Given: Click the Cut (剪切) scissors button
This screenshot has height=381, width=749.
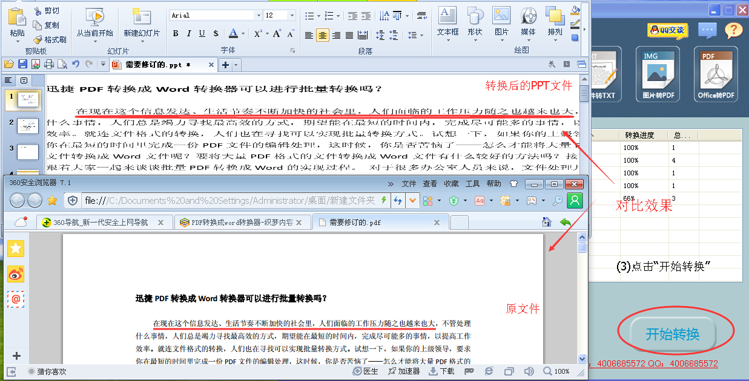Looking at the screenshot, I should tap(46, 11).
